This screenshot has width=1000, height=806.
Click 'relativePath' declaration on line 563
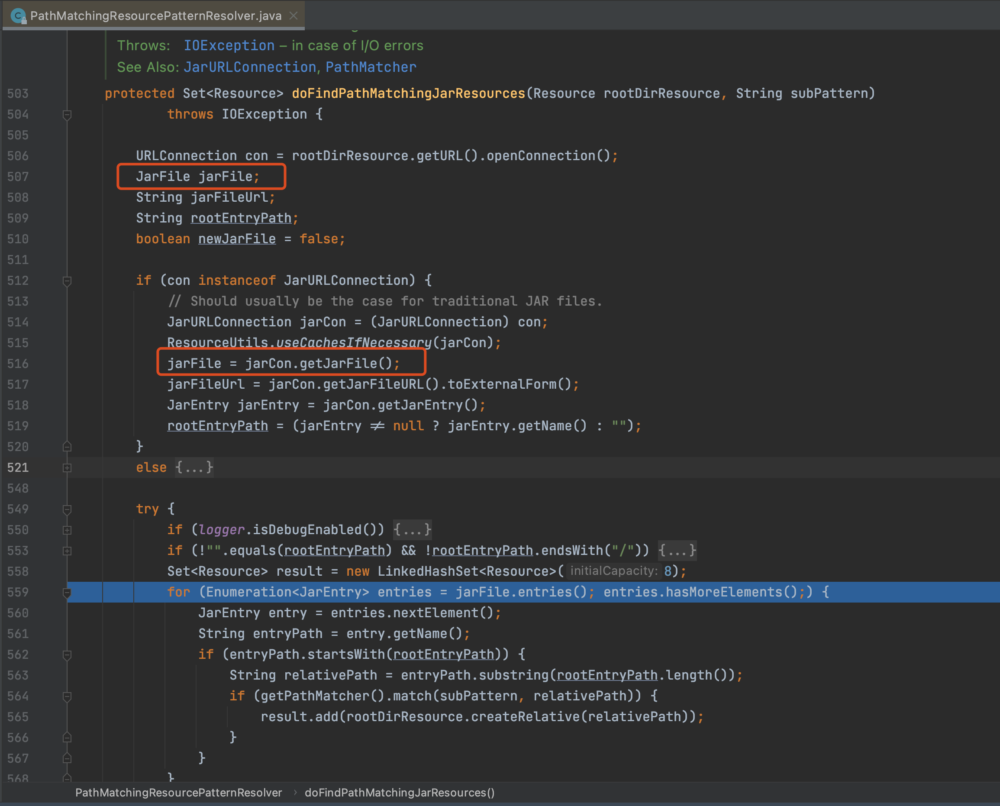331,675
